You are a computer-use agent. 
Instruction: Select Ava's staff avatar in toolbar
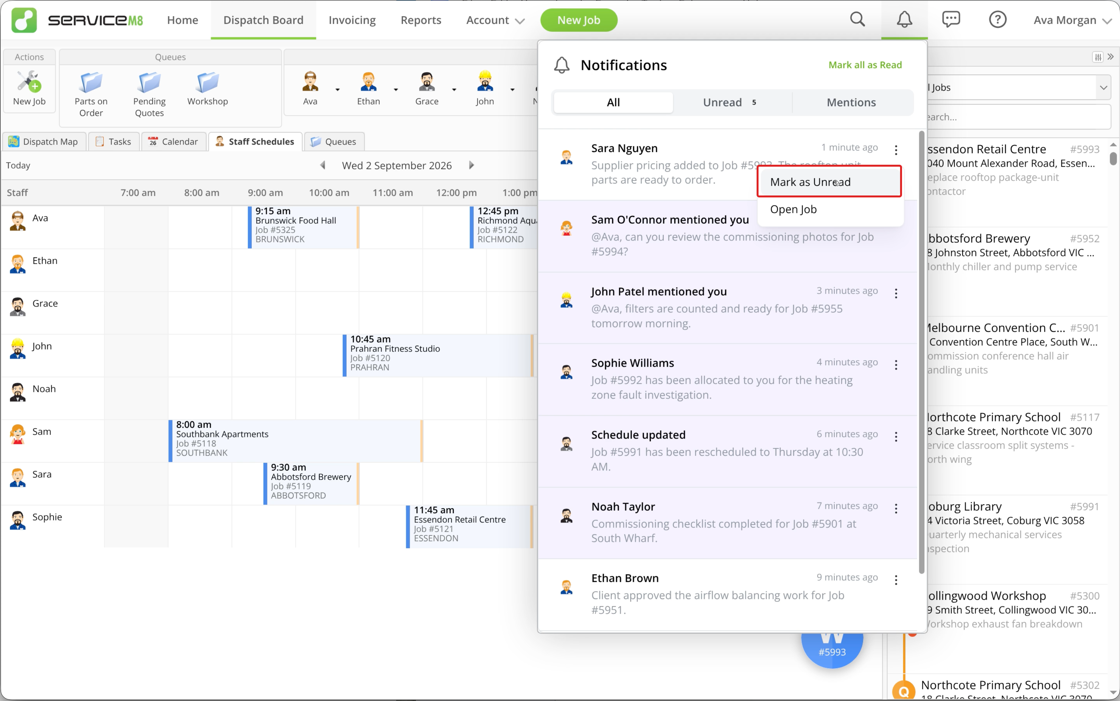point(310,81)
